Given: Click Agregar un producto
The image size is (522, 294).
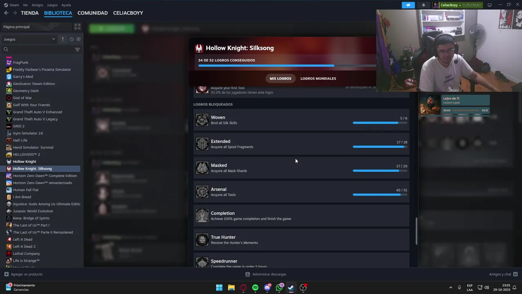Looking at the screenshot, I should (x=23, y=274).
